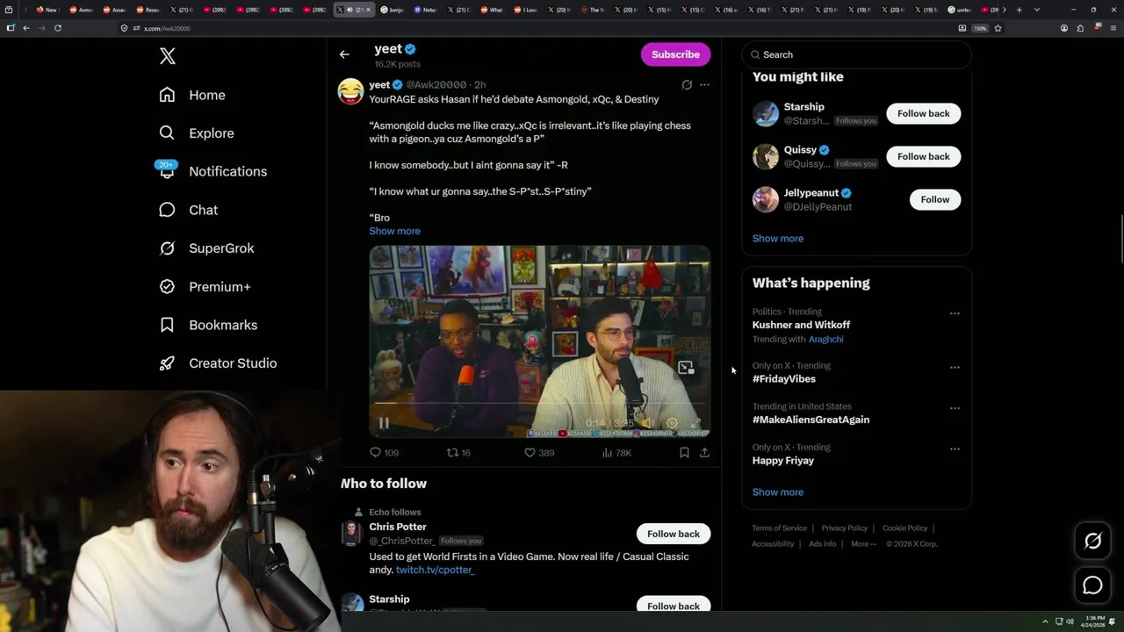Open more options for Kushner and Witkoff trend
This screenshot has height=632, width=1124.
pyautogui.click(x=955, y=313)
